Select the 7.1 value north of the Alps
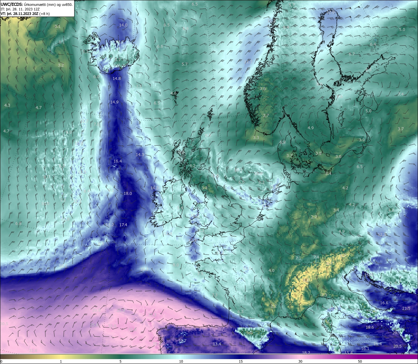The height and width of the screenshot is (364, 418). [x=298, y=258]
